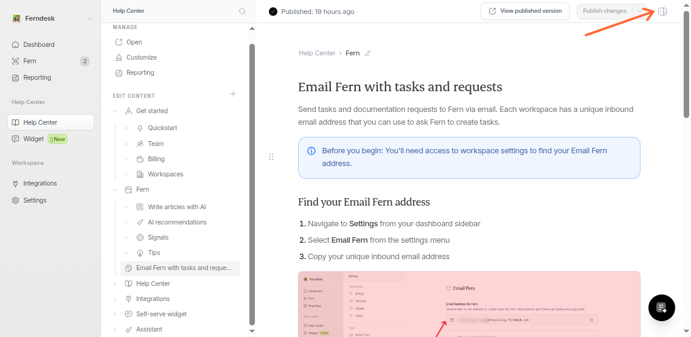
Task: Open the AI assistant floating button
Action: 662,308
